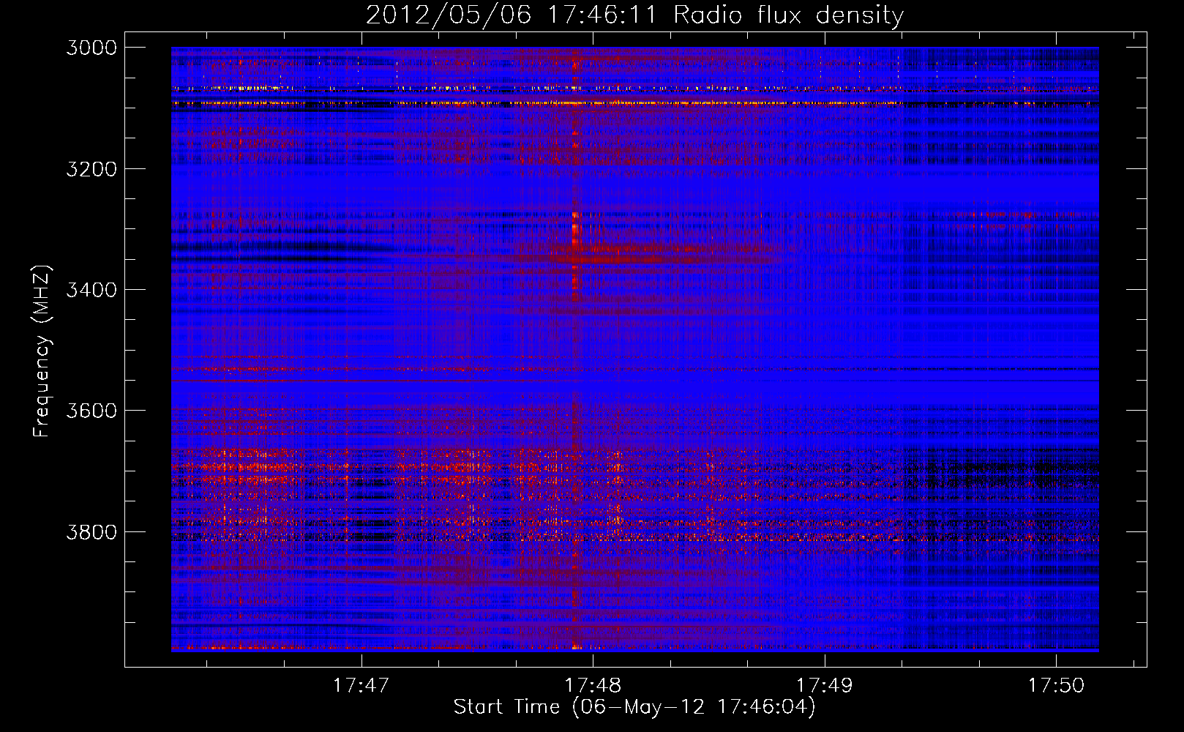
Task: Click the 3400 frequency axis label
Action: (x=91, y=290)
